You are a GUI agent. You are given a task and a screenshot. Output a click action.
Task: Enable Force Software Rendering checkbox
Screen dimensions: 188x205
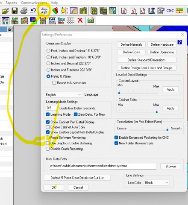pyautogui.click(x=48, y=138)
